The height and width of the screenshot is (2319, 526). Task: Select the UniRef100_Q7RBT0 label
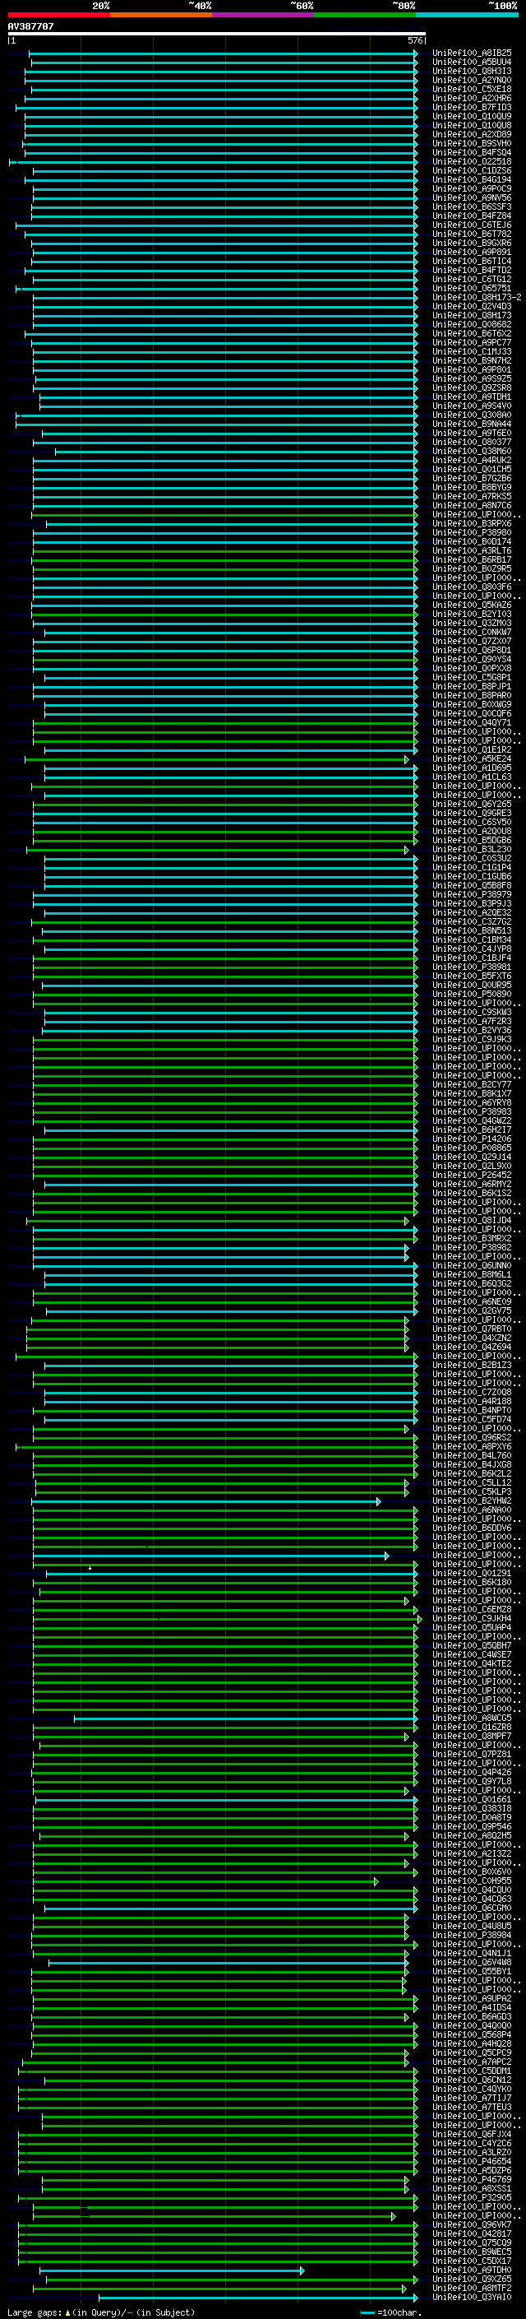472,1329
